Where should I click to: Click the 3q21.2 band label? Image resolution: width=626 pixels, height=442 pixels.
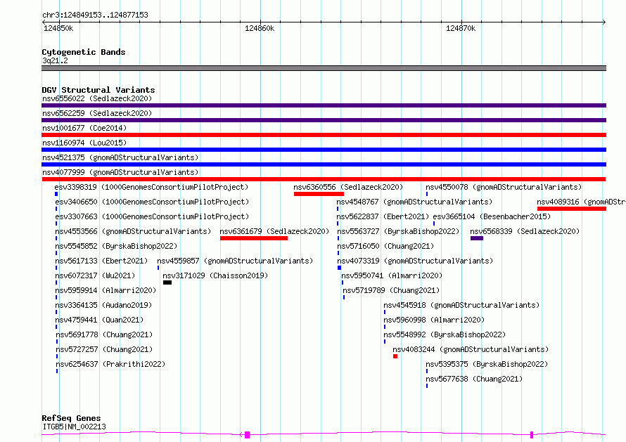click(55, 60)
